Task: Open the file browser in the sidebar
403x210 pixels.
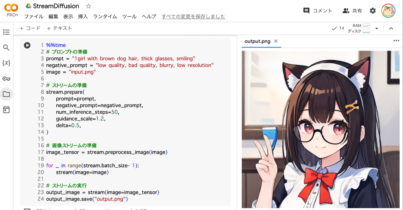Action: click(x=6, y=94)
